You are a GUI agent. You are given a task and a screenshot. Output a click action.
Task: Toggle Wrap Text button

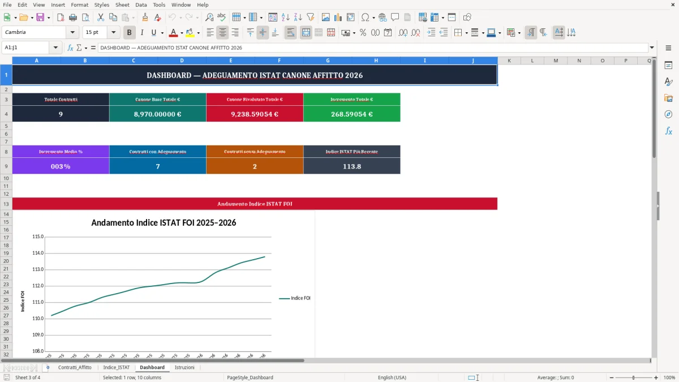click(291, 33)
